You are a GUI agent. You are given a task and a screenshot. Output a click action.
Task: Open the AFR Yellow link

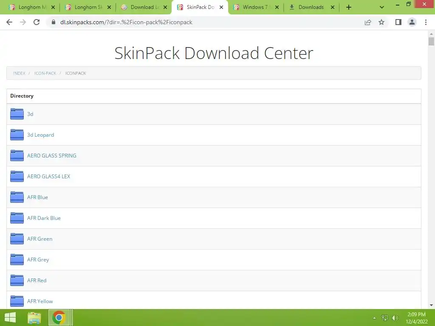40,301
